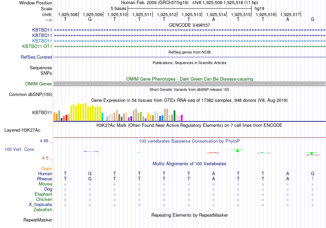Open RefSeq genes from NCBI track title
This screenshot has height=228, width=326.
(189, 52)
